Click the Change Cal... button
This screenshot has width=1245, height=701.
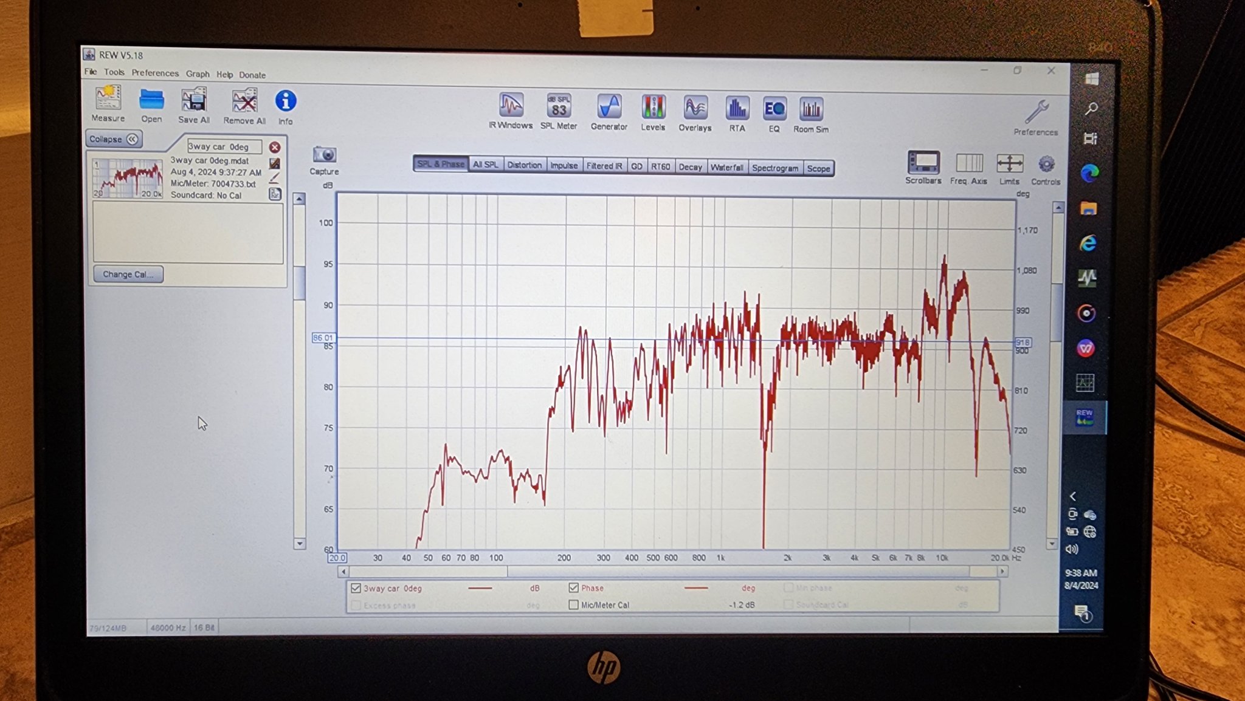point(128,274)
